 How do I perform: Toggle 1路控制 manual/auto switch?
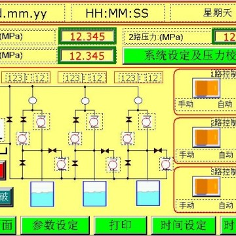coord(206,88)
